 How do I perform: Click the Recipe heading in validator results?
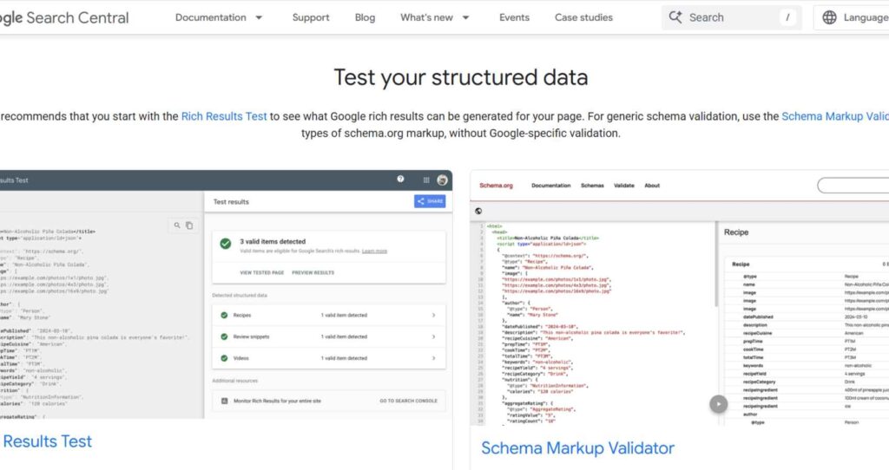(736, 232)
